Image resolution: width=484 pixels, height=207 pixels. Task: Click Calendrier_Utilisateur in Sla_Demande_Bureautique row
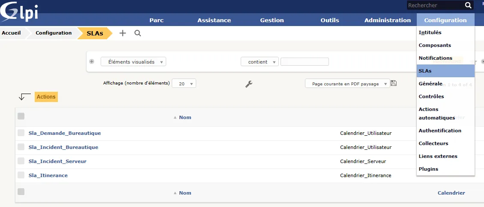click(x=366, y=133)
